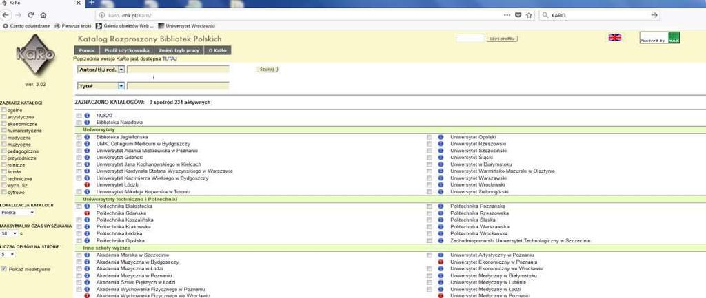The height and width of the screenshot is (298, 706).
Task: Open info icon for Uniwersytet Gdański
Action: pyautogui.click(x=87, y=158)
